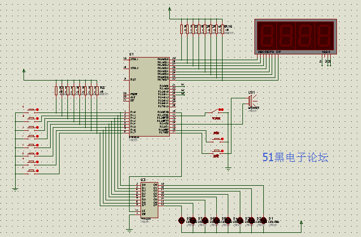Activate push button labeled 2
The height and width of the screenshot is (237, 361).
pyautogui.click(x=32, y=118)
